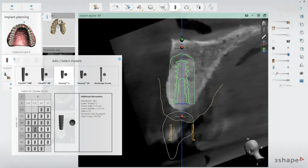Choose the CloseFit-NP implant family

(44, 76)
